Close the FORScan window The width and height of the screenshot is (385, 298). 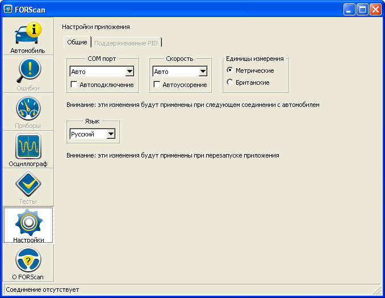pos(376,10)
